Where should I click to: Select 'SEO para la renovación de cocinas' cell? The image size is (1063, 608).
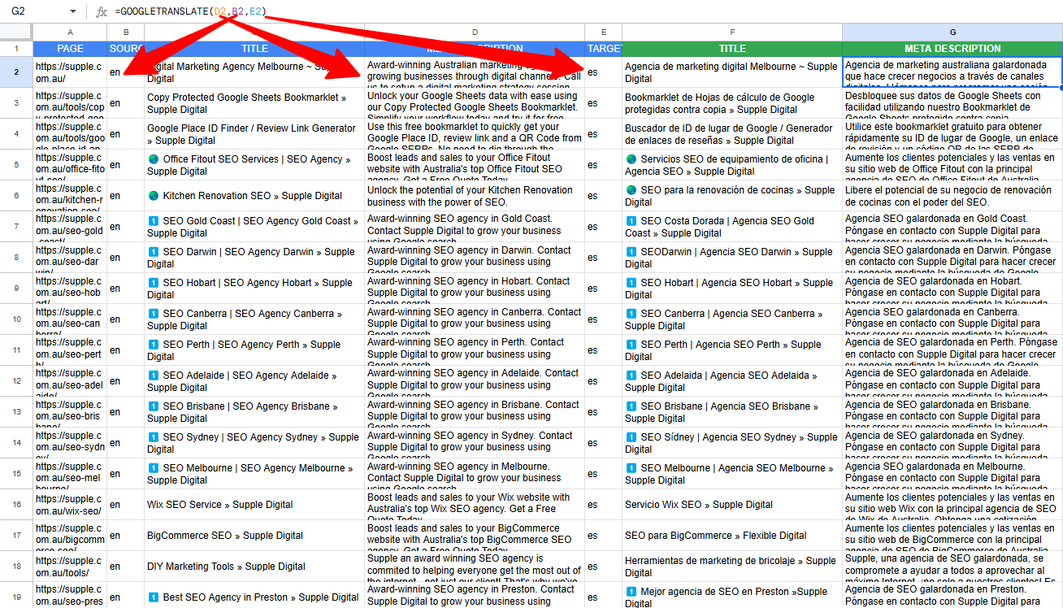732,196
